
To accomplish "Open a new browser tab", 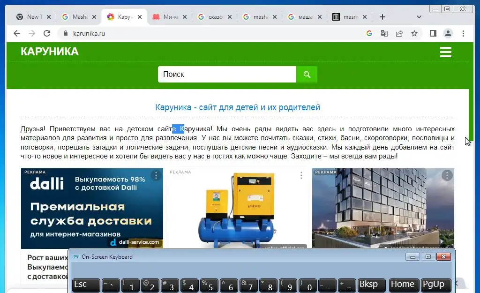I will (x=382, y=17).
